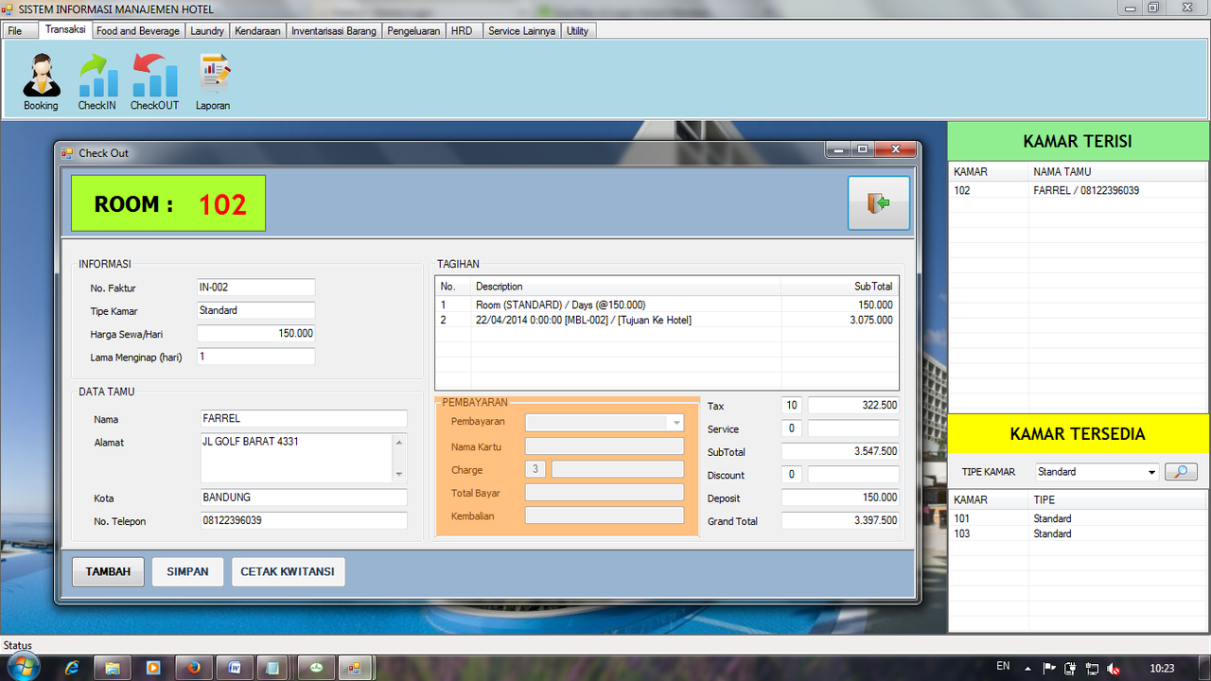1211x681 pixels.
Task: Click the search magnifier next to Tipe Kamar
Action: pyautogui.click(x=1181, y=471)
